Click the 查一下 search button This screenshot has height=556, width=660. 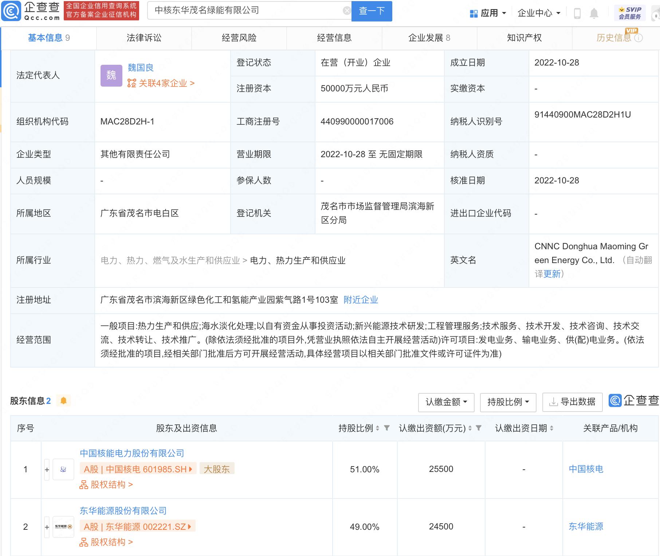372,11
